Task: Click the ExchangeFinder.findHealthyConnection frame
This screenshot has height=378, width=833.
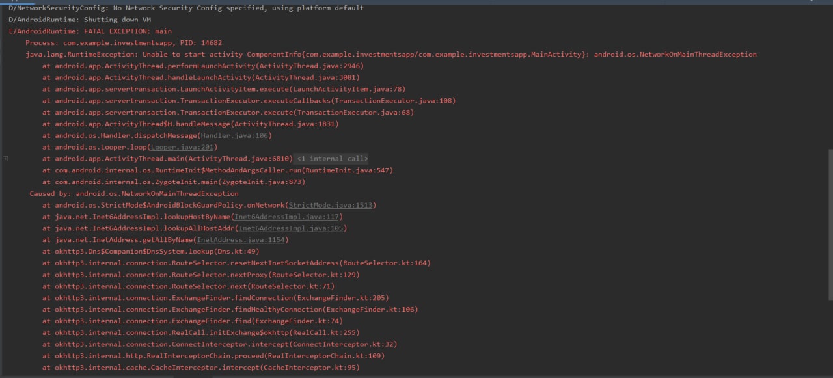Action: 230,310
